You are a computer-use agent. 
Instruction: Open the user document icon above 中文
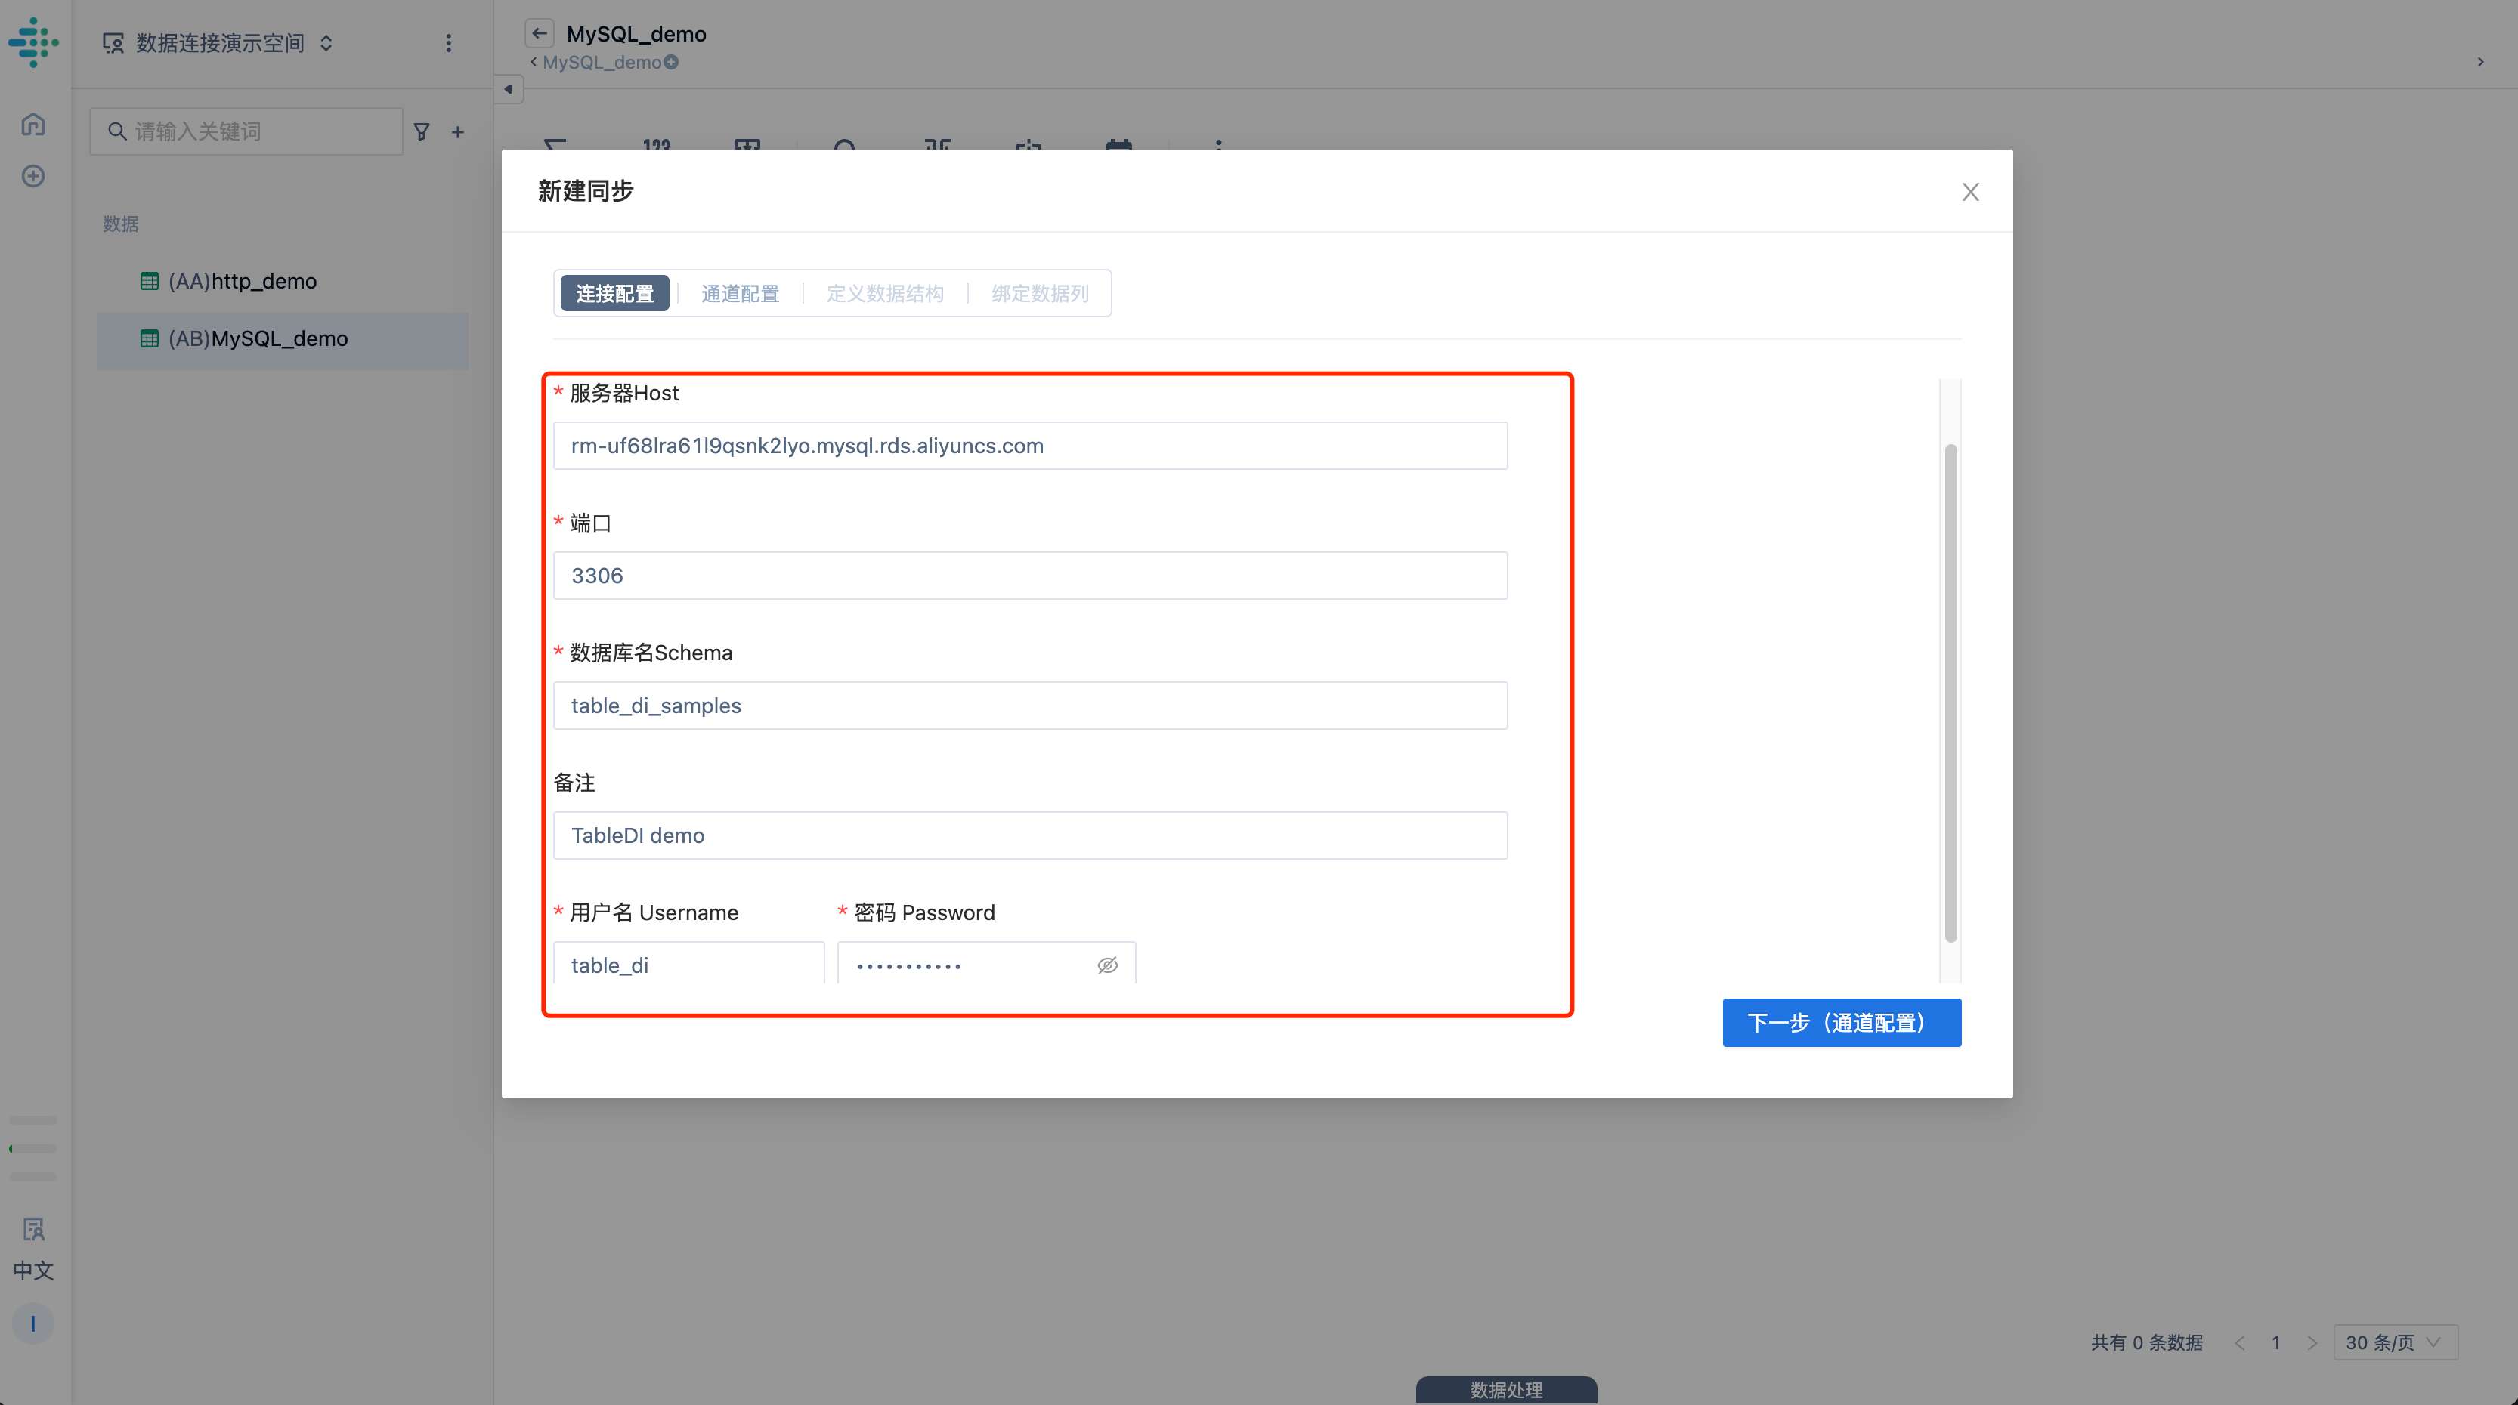click(x=33, y=1228)
